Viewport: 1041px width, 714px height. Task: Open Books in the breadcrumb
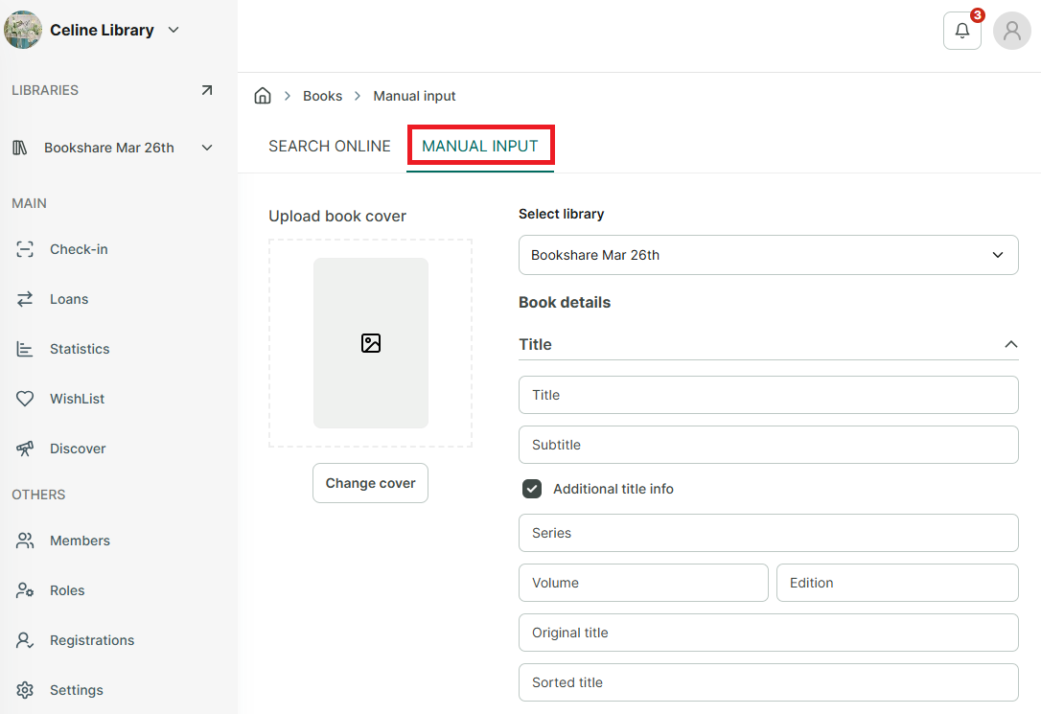(x=323, y=96)
